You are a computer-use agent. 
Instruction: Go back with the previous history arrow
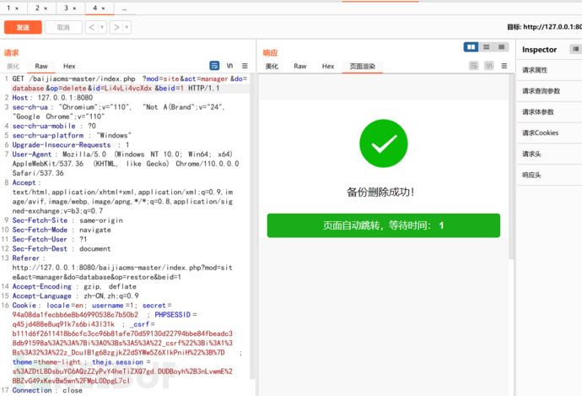pos(92,27)
